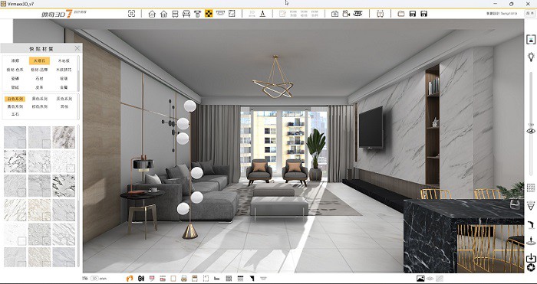
Task: Toggle the light bulb lighting icon
Action: (531, 57)
